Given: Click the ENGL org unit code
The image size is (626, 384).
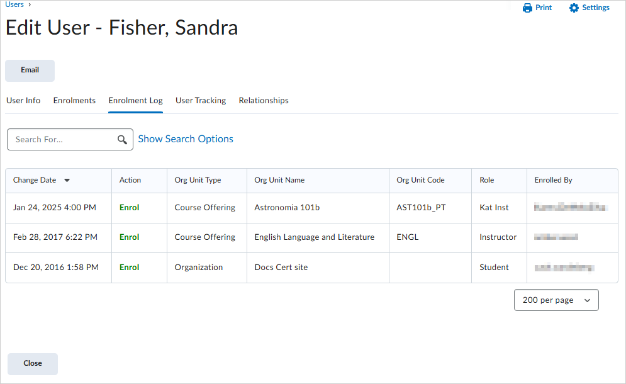Looking at the screenshot, I should tap(408, 237).
